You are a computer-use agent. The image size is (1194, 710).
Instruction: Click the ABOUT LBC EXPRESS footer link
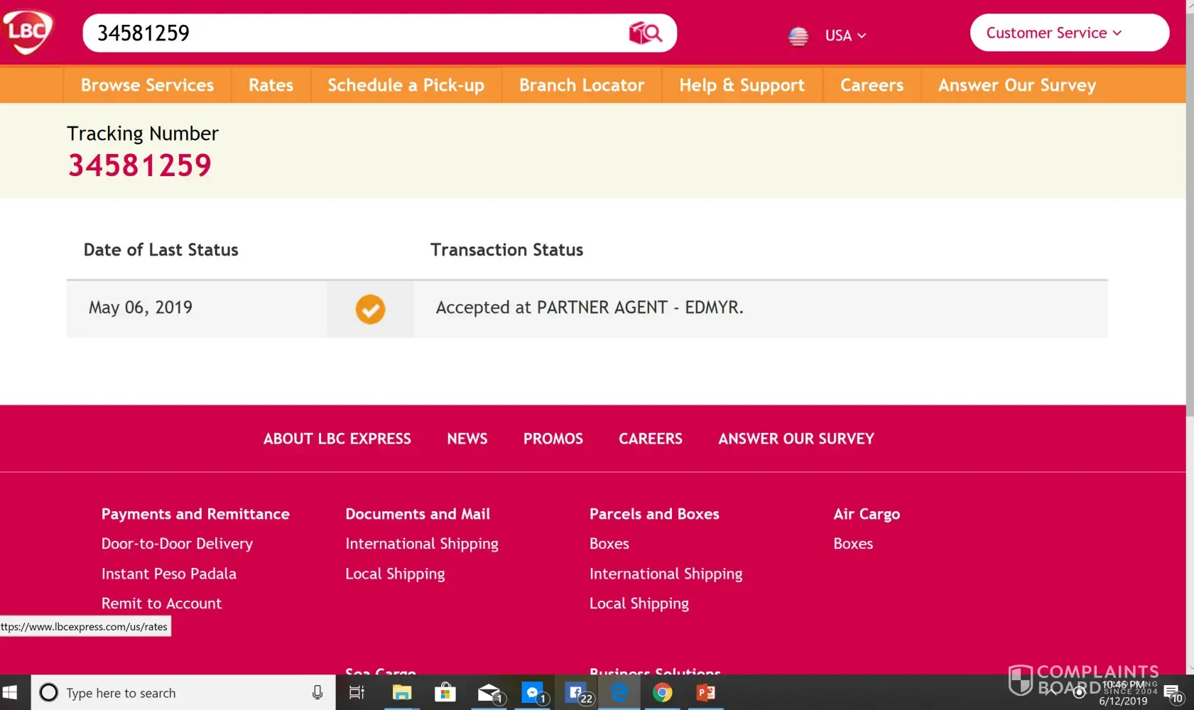click(x=337, y=439)
